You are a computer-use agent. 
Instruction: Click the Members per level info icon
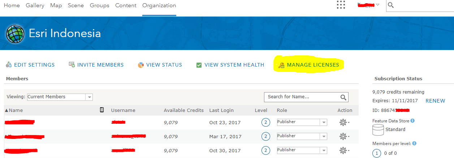tap(414, 143)
